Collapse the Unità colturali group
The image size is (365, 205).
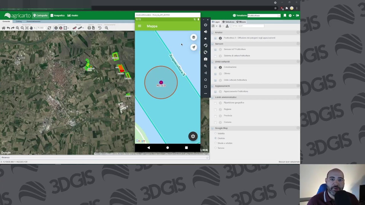(298, 61)
